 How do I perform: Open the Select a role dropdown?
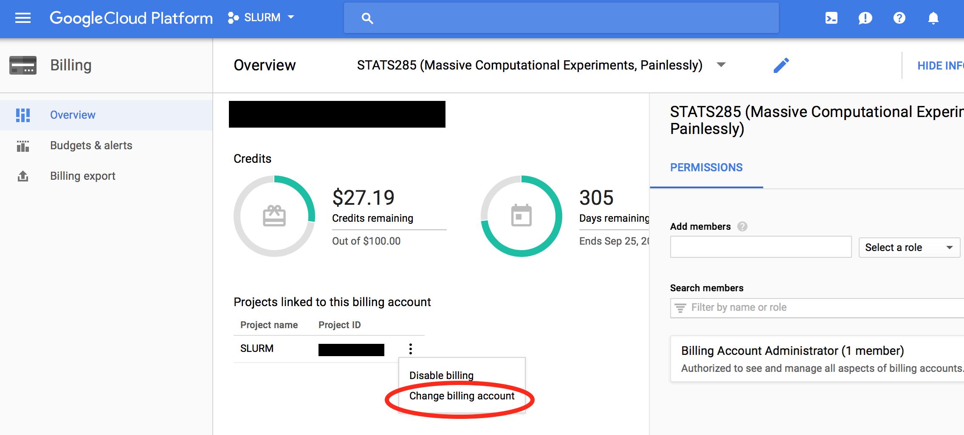pos(909,248)
